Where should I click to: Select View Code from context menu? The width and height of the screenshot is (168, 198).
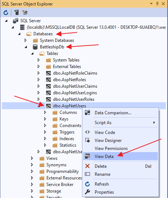[120, 132]
